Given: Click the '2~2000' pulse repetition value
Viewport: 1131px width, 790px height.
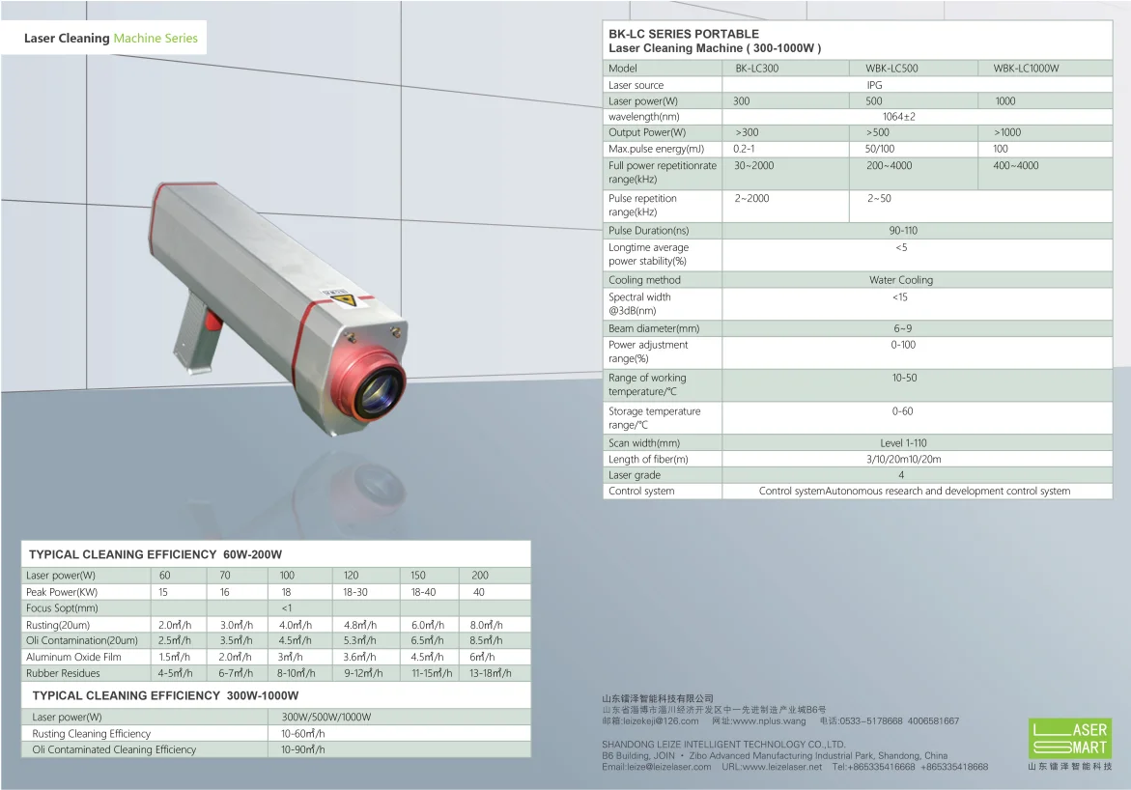Looking at the screenshot, I should 751,198.
